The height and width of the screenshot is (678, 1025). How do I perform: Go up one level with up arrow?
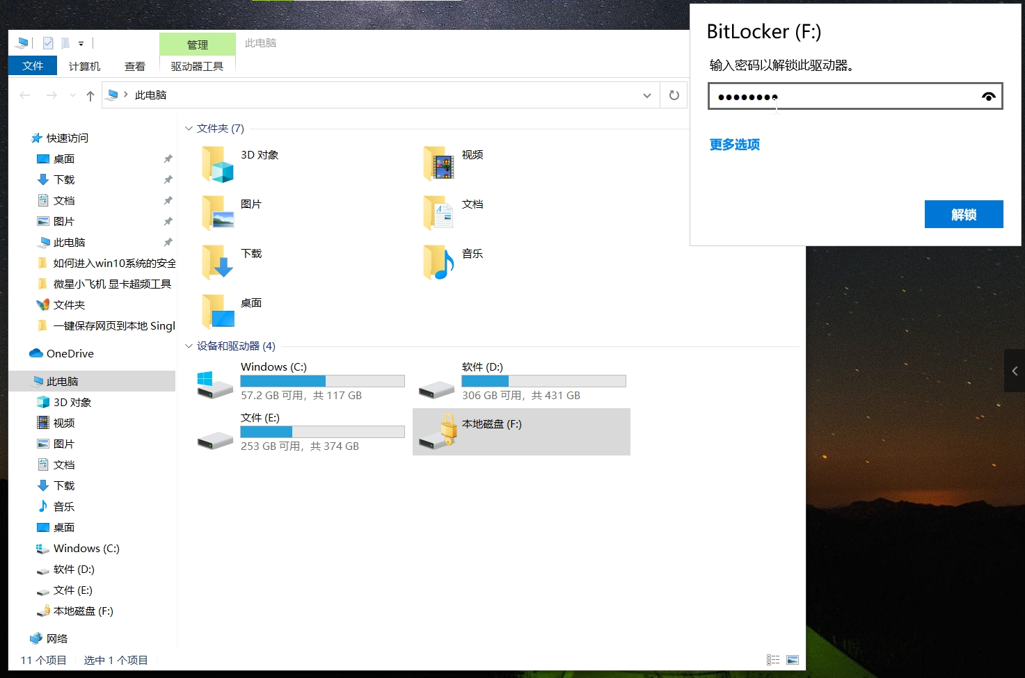pos(90,96)
